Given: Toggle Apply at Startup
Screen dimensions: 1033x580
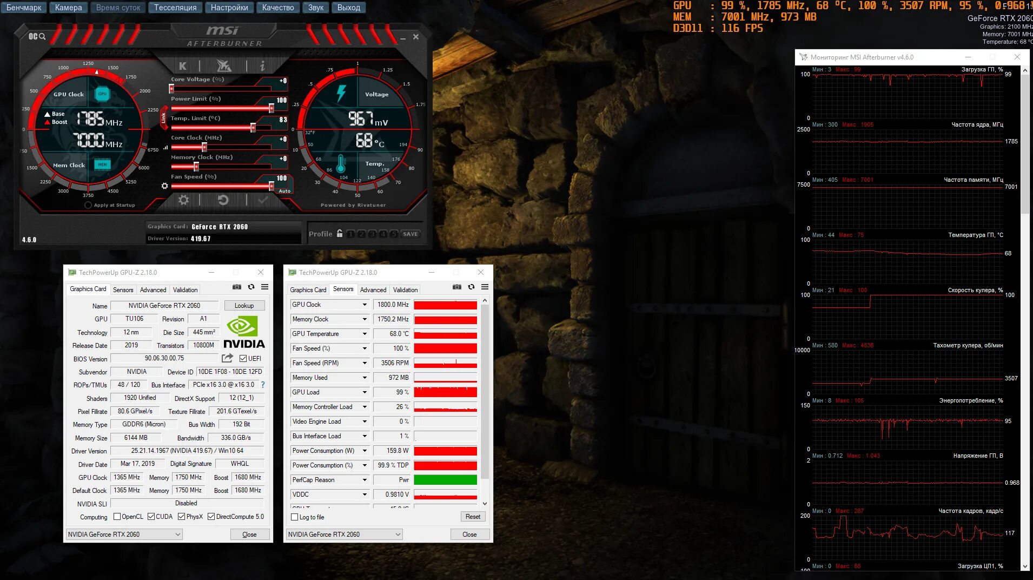Looking at the screenshot, I should pos(88,205).
